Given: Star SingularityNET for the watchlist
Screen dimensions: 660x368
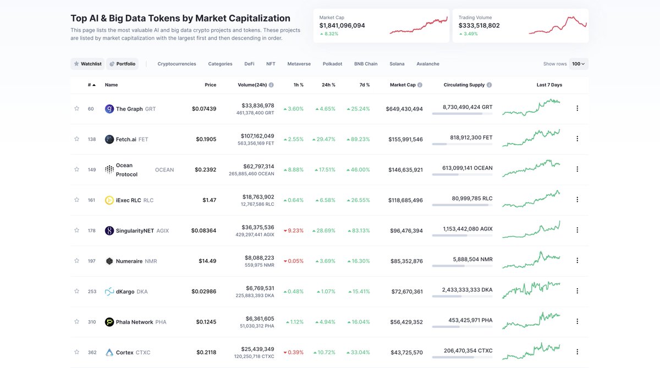Looking at the screenshot, I should pos(77,230).
